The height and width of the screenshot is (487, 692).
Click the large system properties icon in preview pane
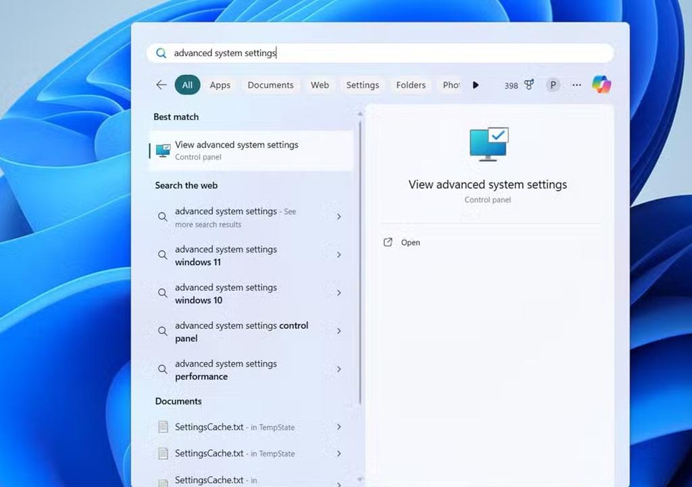pos(488,143)
